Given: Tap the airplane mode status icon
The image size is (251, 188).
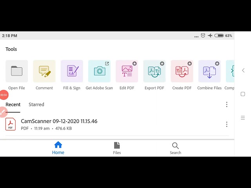Looking at the screenshot, I should tap(210, 36).
